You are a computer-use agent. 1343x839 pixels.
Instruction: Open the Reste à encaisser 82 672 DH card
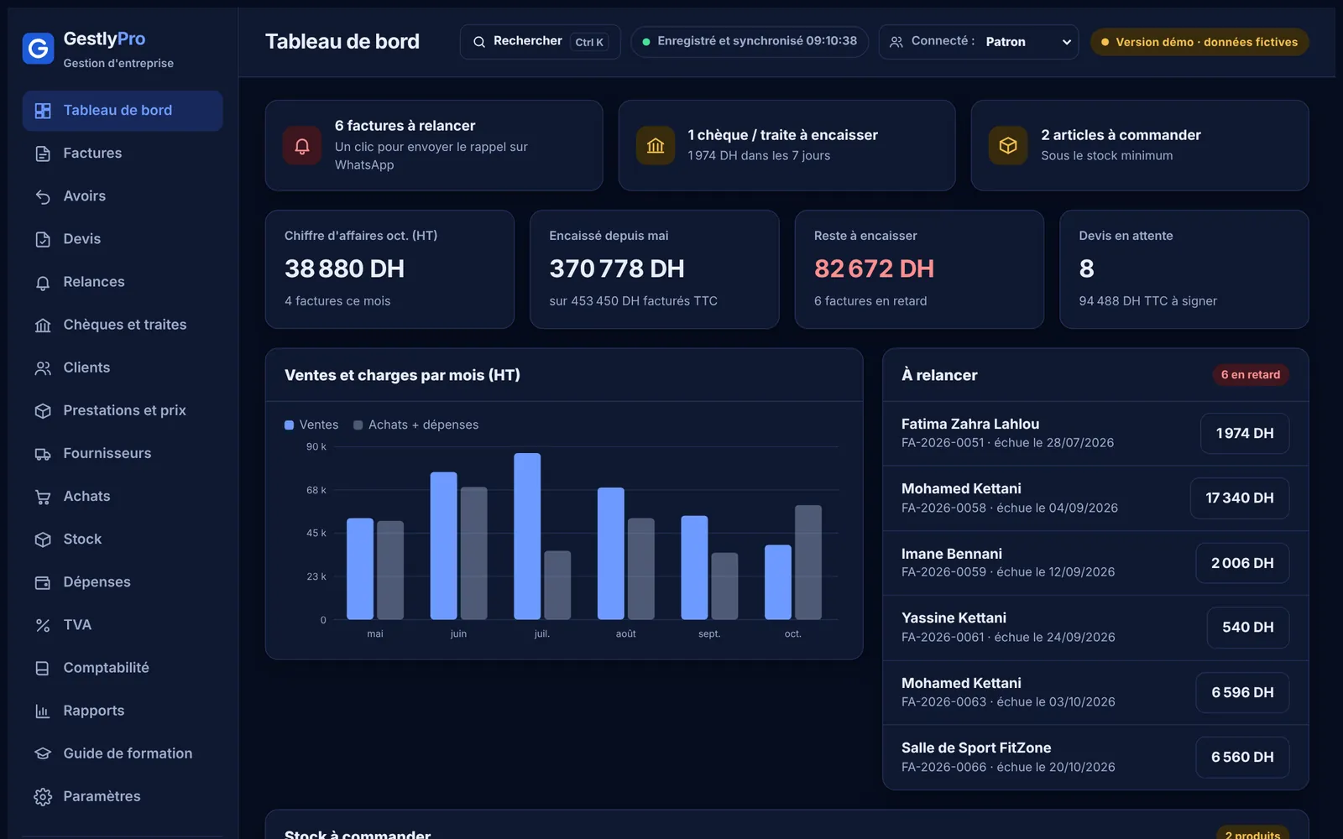point(919,269)
